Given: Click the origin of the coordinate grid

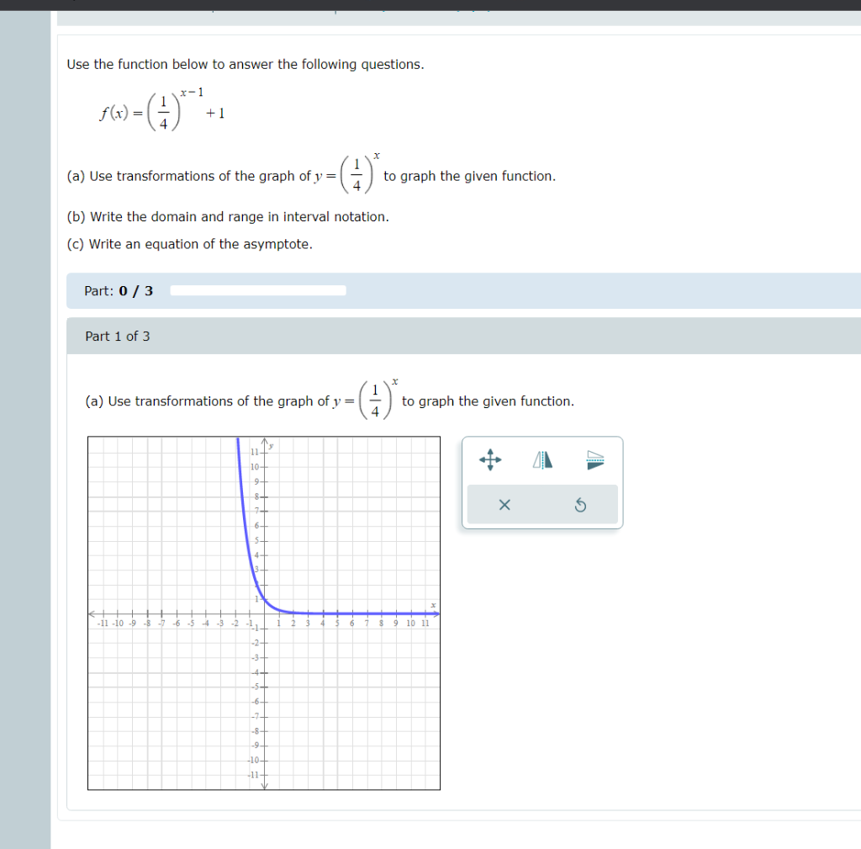Looking at the screenshot, I should [265, 613].
